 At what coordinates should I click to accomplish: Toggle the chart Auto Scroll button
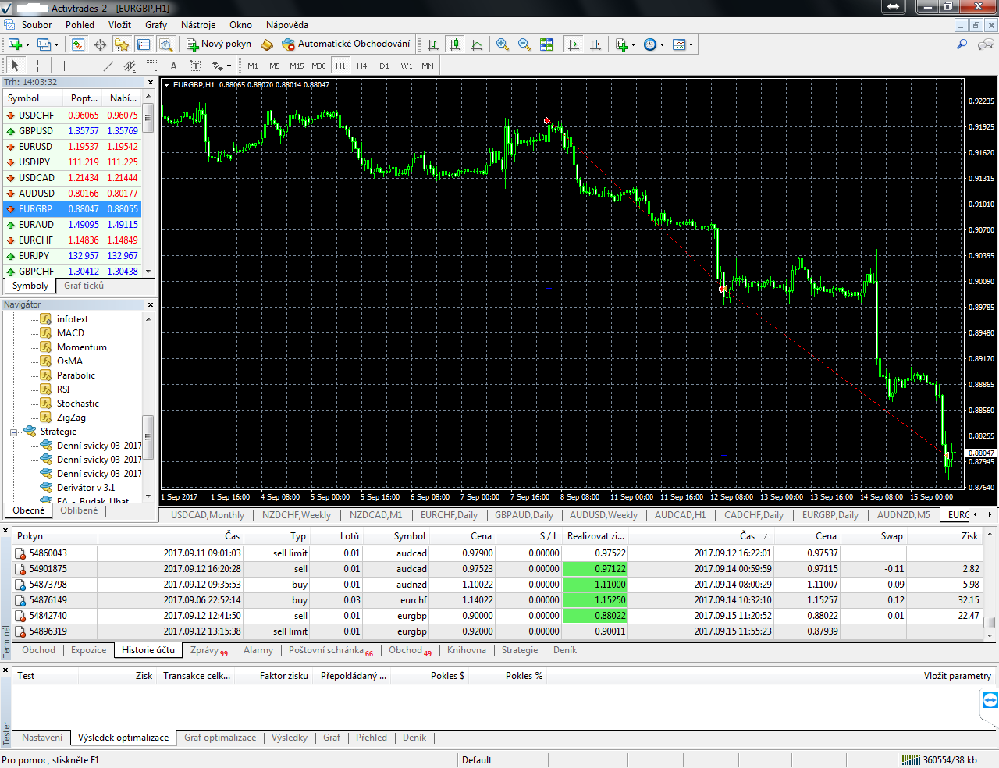[x=574, y=44]
